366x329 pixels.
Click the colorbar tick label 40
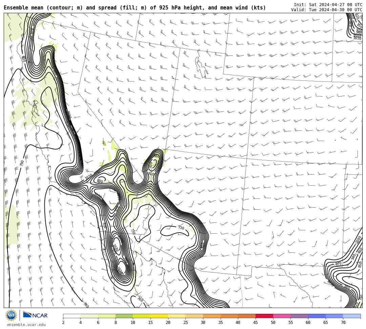pyautogui.click(x=238, y=323)
